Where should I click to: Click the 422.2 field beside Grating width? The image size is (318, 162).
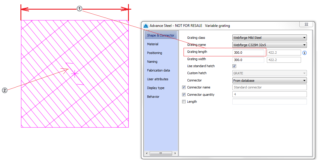284,60
